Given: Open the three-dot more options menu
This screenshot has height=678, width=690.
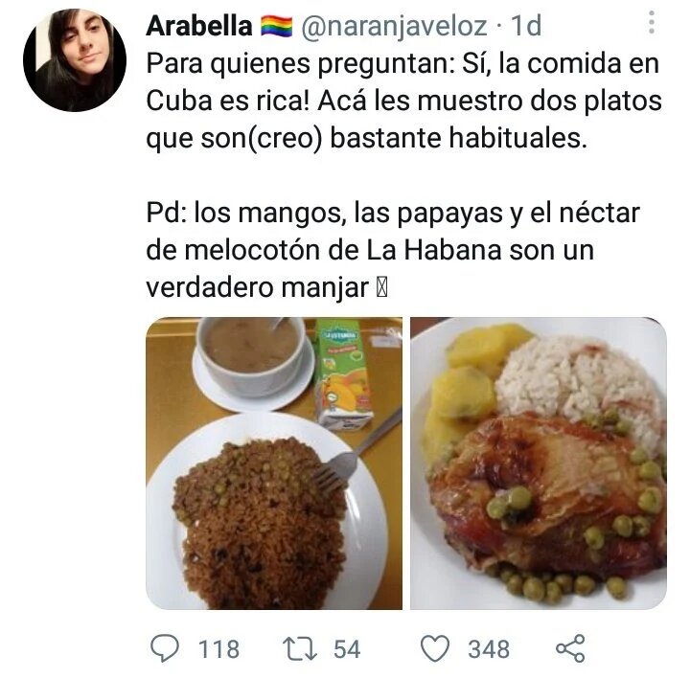Looking at the screenshot, I should coord(652,22).
